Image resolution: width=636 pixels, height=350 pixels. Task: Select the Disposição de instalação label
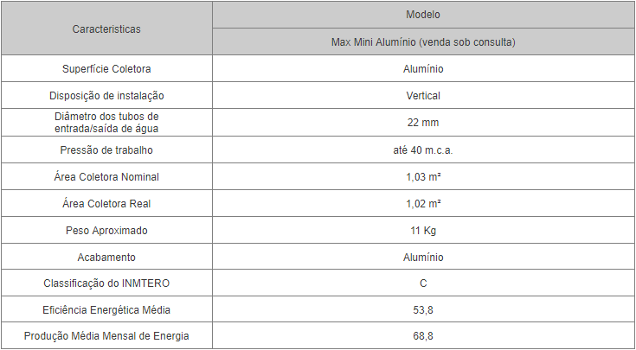point(106,96)
